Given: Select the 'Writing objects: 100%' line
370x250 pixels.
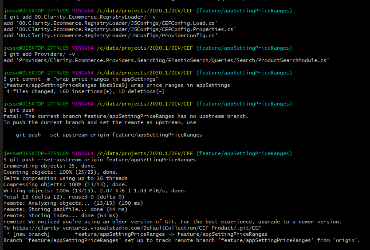Looking at the screenshot, I should pyautogui.click(x=95, y=191).
